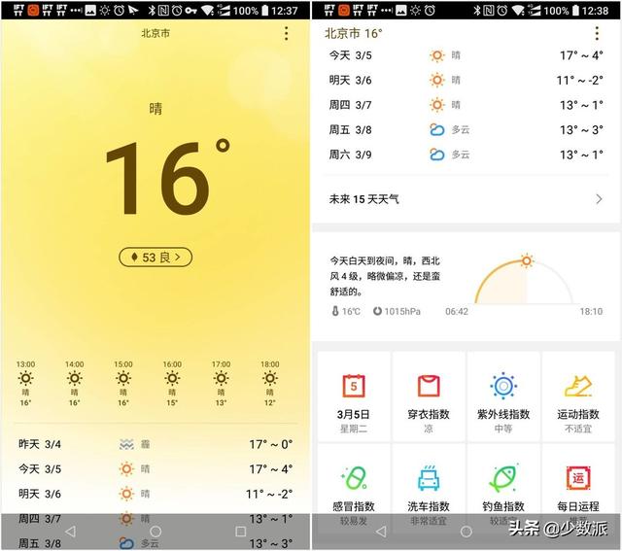
Task: Open the 运动指数 sneaker icon
Action: point(578,387)
